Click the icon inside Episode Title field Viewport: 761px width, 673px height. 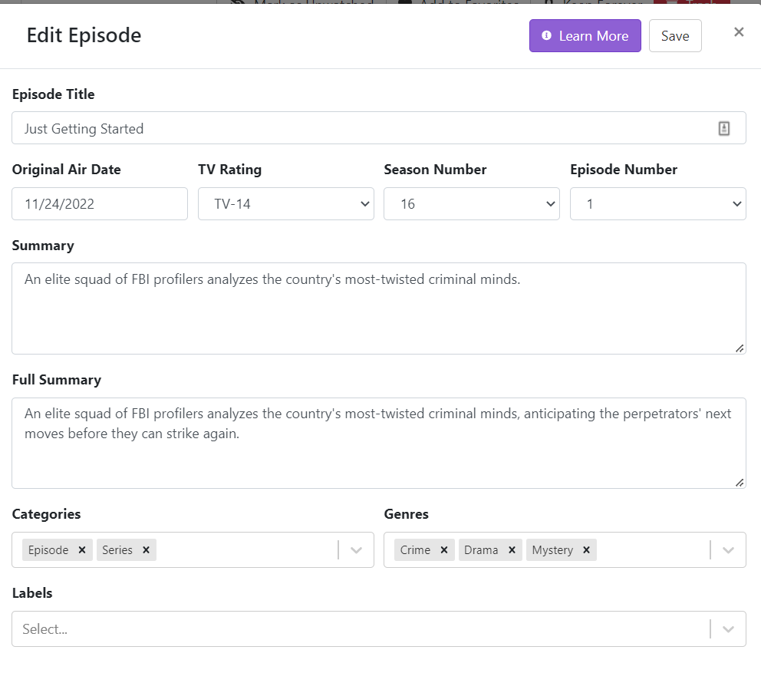723,128
